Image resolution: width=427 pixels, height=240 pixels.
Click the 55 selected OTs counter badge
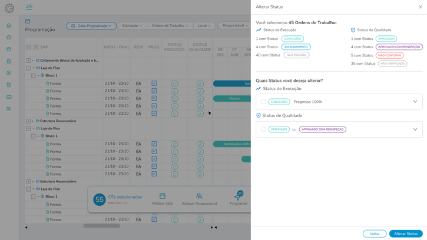[x=100, y=199]
